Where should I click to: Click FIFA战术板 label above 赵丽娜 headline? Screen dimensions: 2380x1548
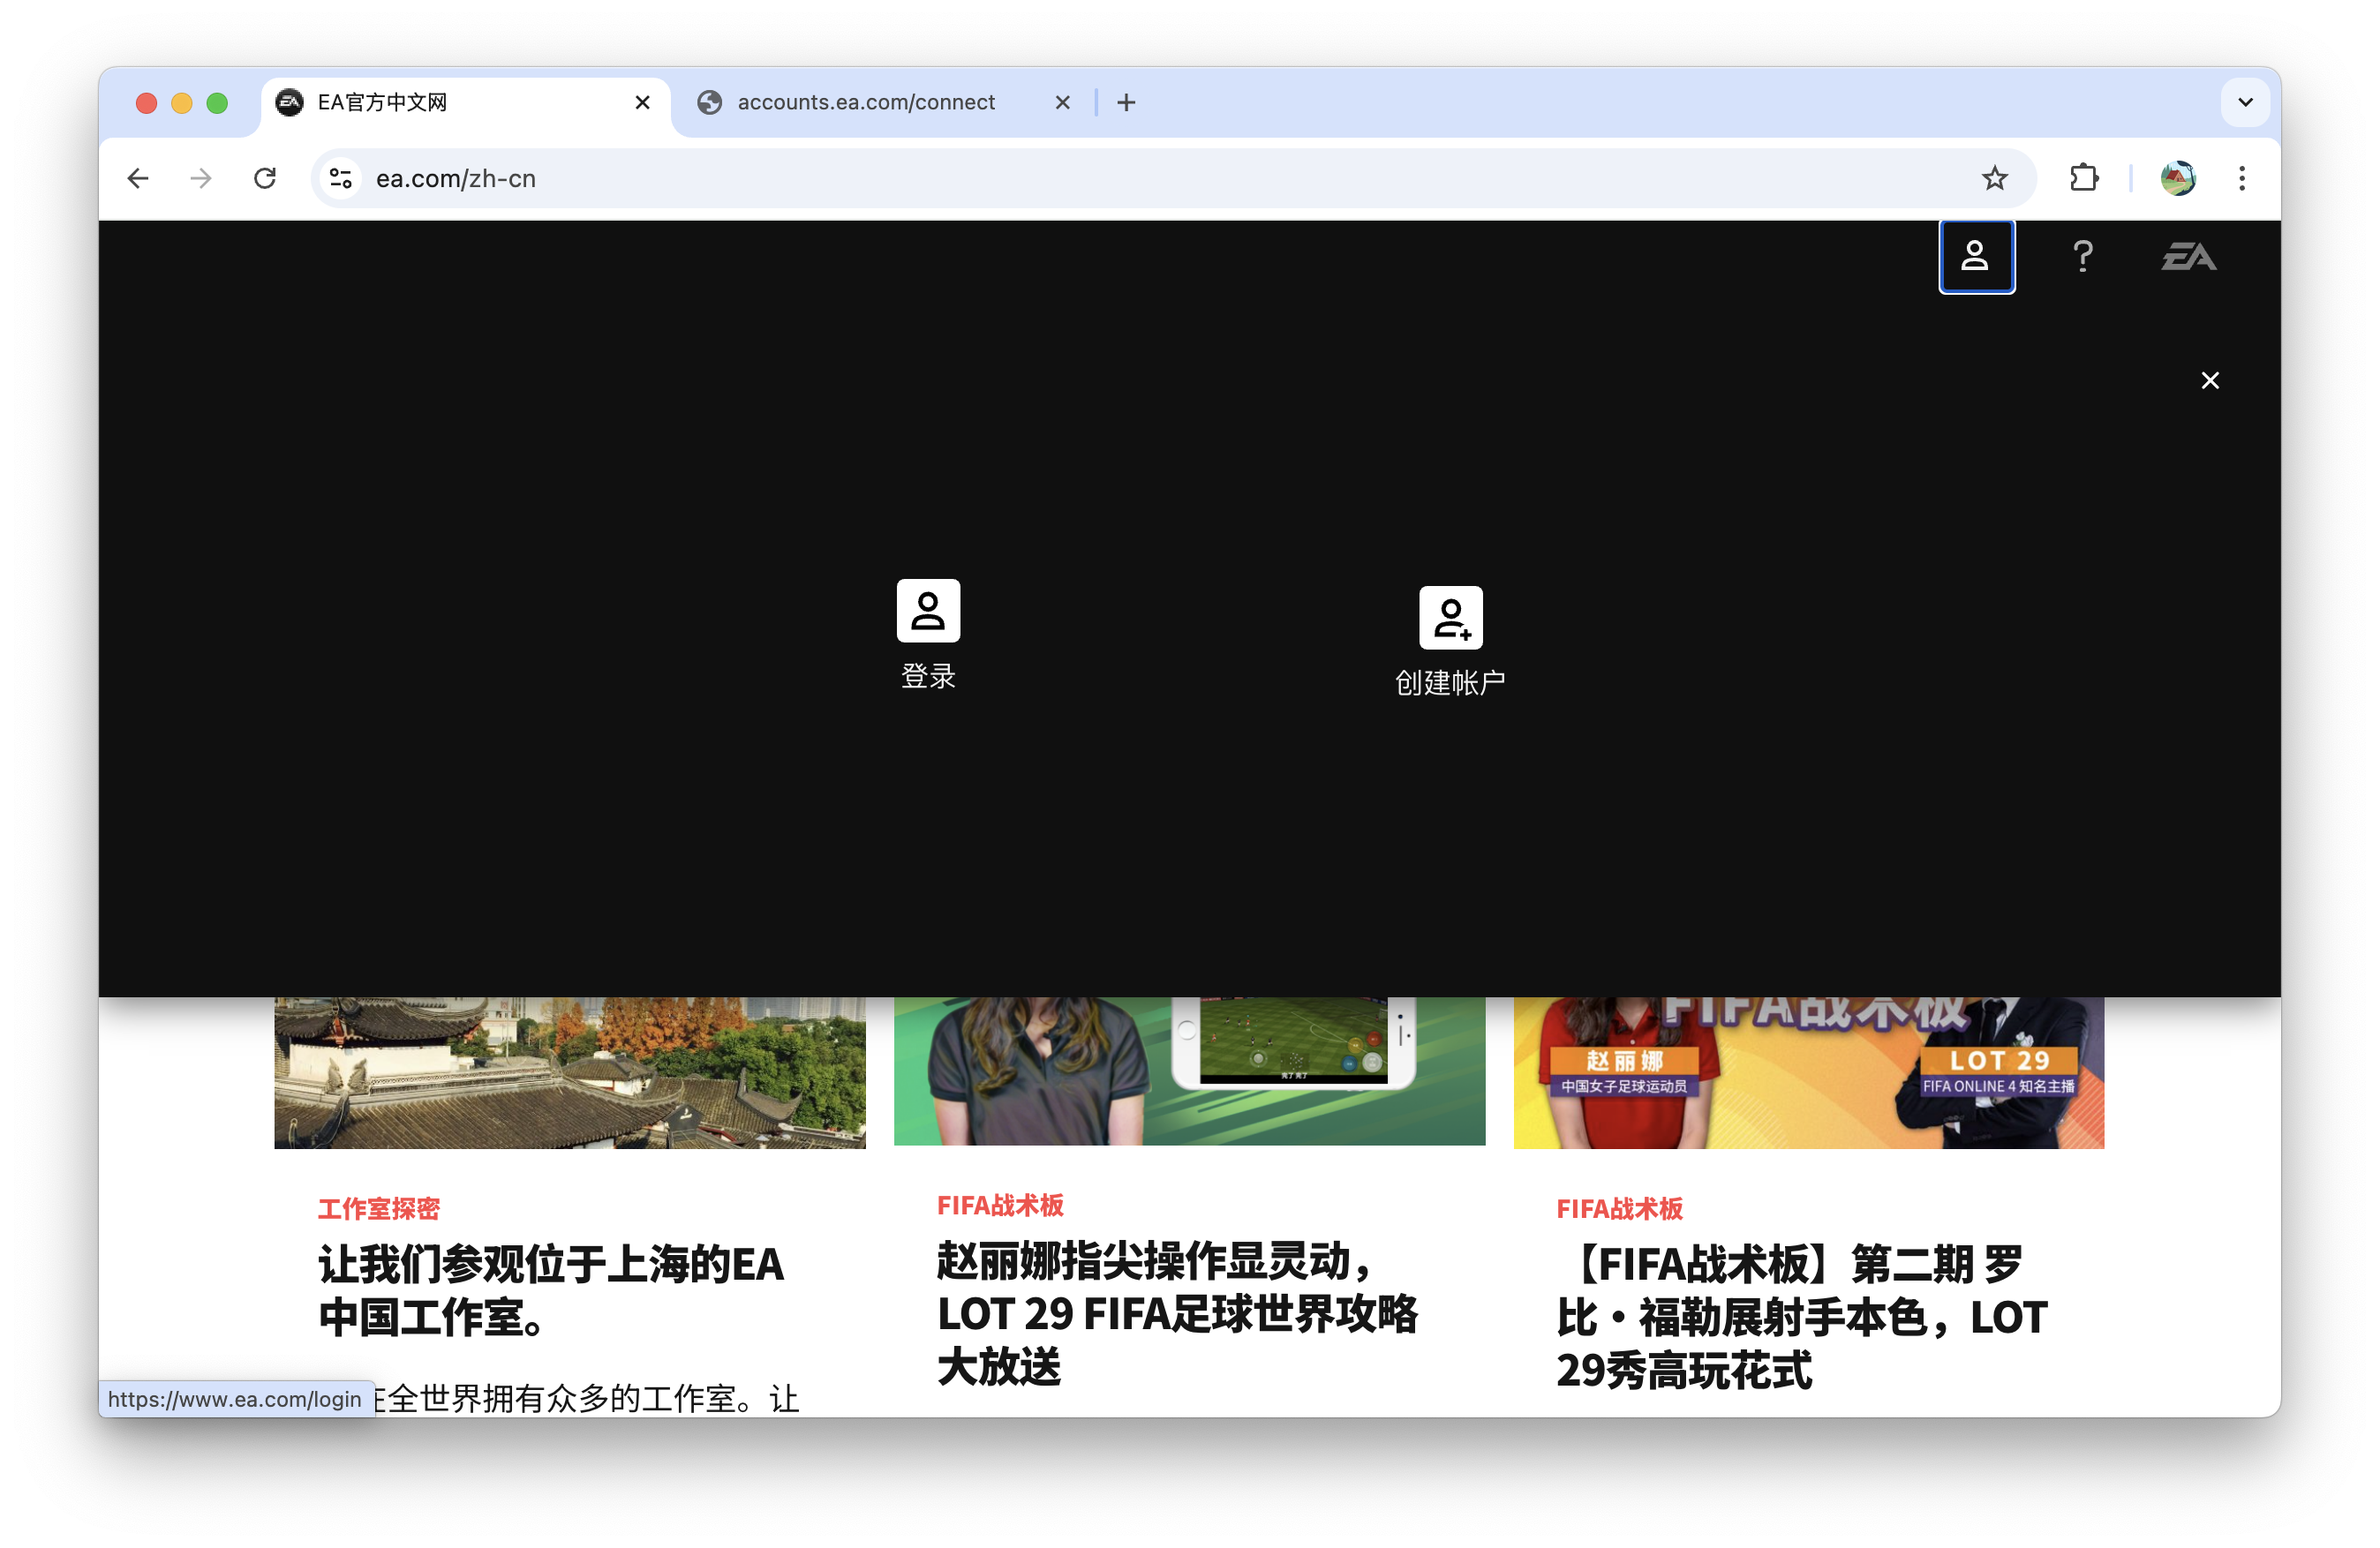[1000, 1206]
